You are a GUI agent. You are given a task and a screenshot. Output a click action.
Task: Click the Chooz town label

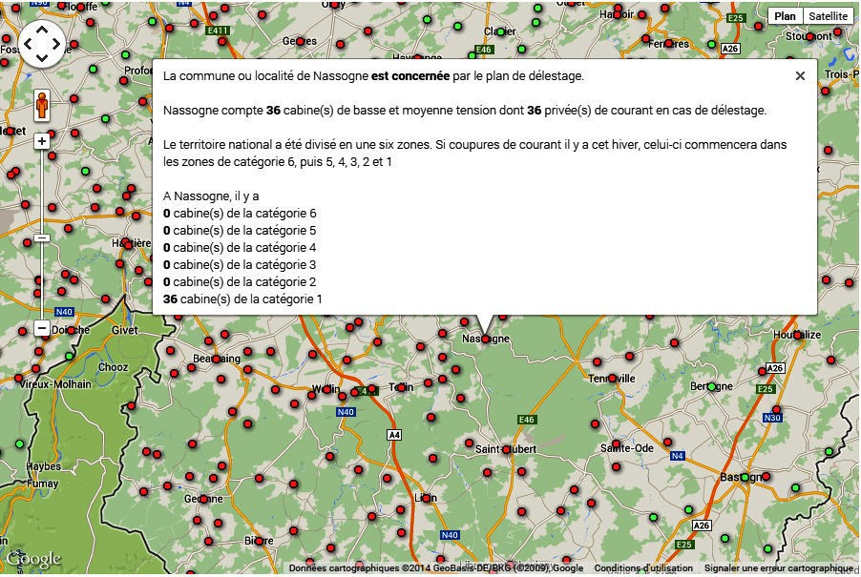pyautogui.click(x=113, y=367)
